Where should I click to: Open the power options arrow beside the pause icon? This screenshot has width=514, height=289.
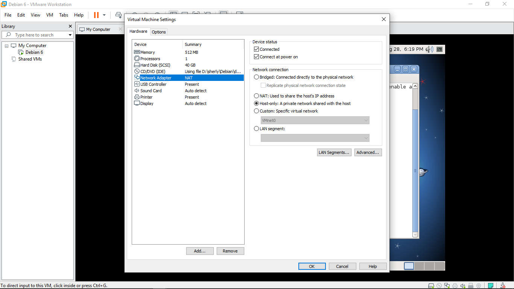click(x=104, y=15)
